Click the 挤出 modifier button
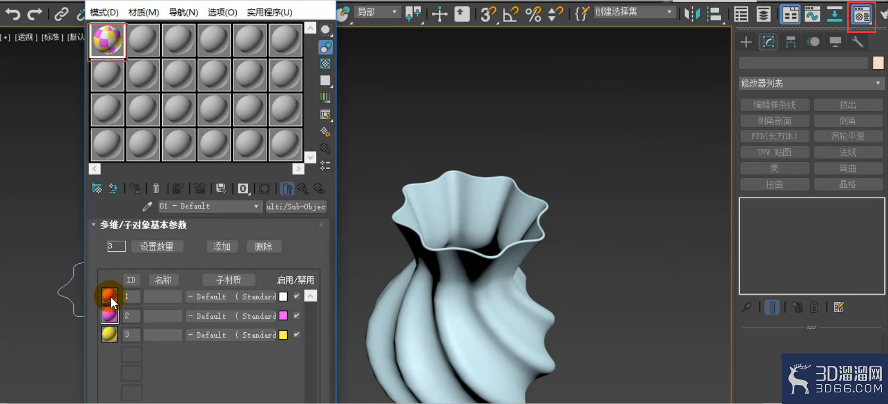 point(848,105)
